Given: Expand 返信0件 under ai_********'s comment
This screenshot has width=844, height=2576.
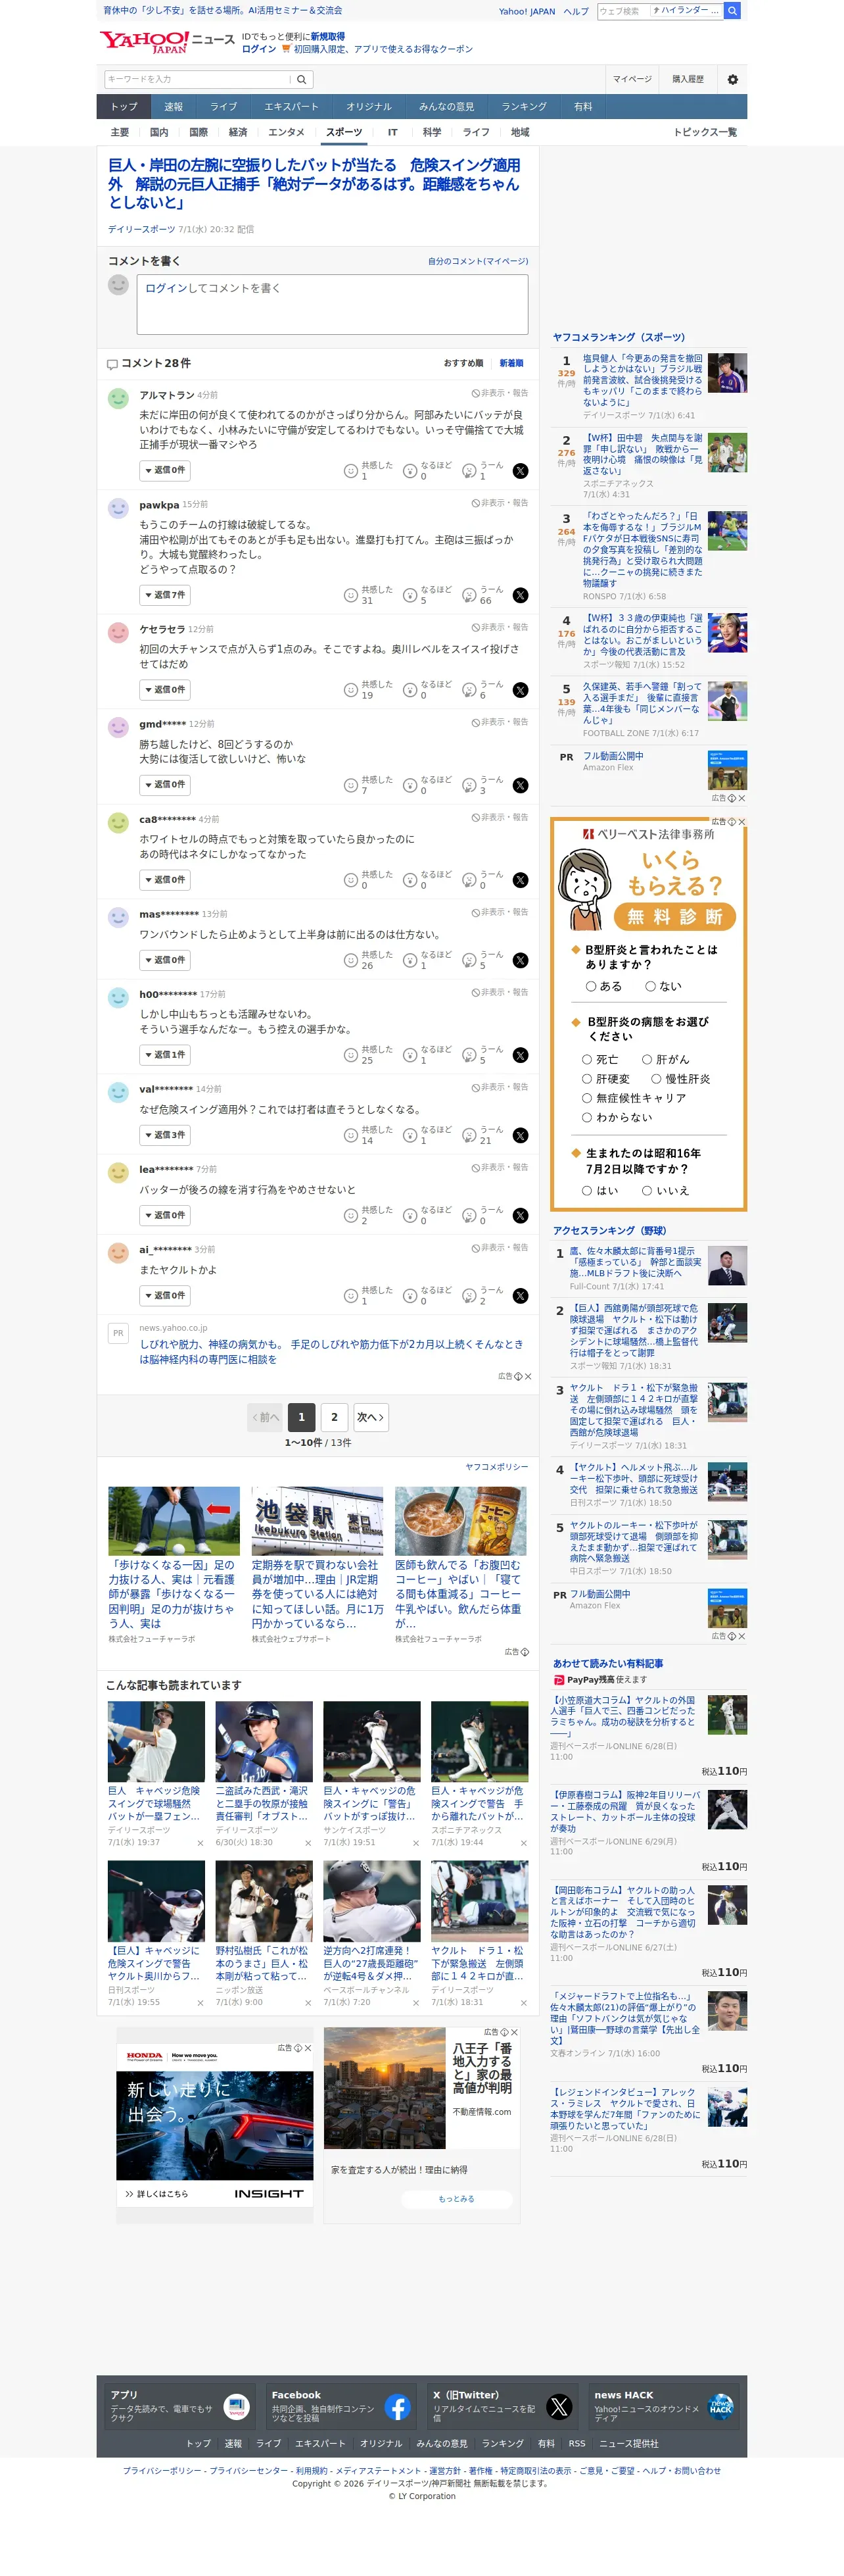Looking at the screenshot, I should click(165, 1295).
